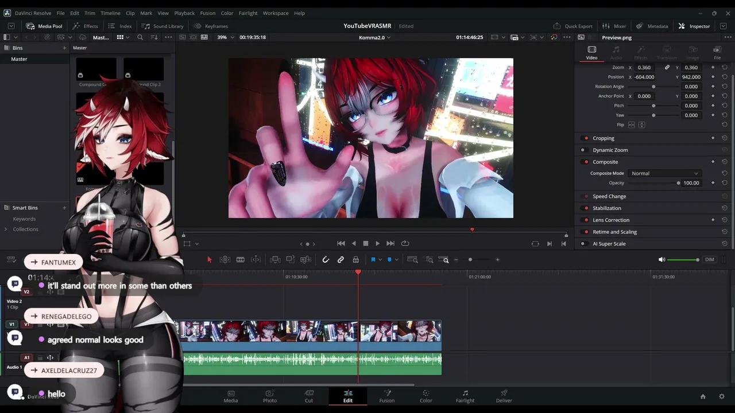Toggle Zoom X/Y link chain icon
This screenshot has width=735, height=413.
point(667,67)
